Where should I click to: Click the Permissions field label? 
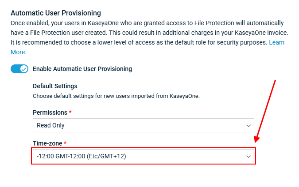pos(50,112)
